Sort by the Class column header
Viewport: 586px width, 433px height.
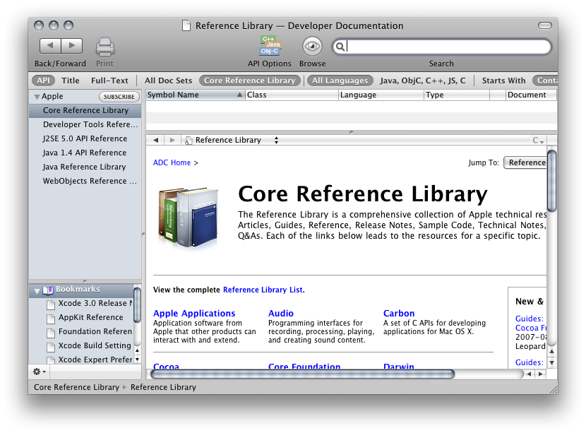click(292, 95)
